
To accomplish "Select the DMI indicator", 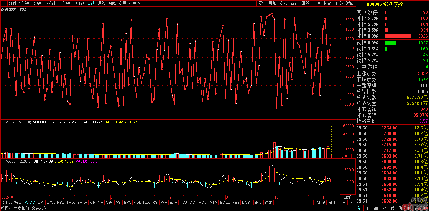I will tap(41, 203).
